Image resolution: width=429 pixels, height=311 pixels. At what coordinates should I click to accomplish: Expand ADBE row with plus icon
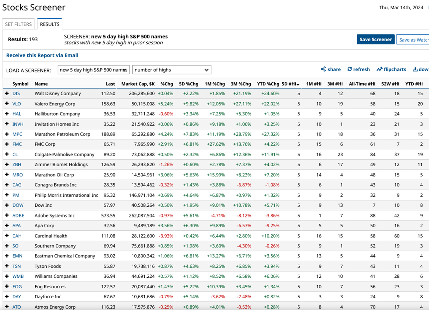(7, 215)
